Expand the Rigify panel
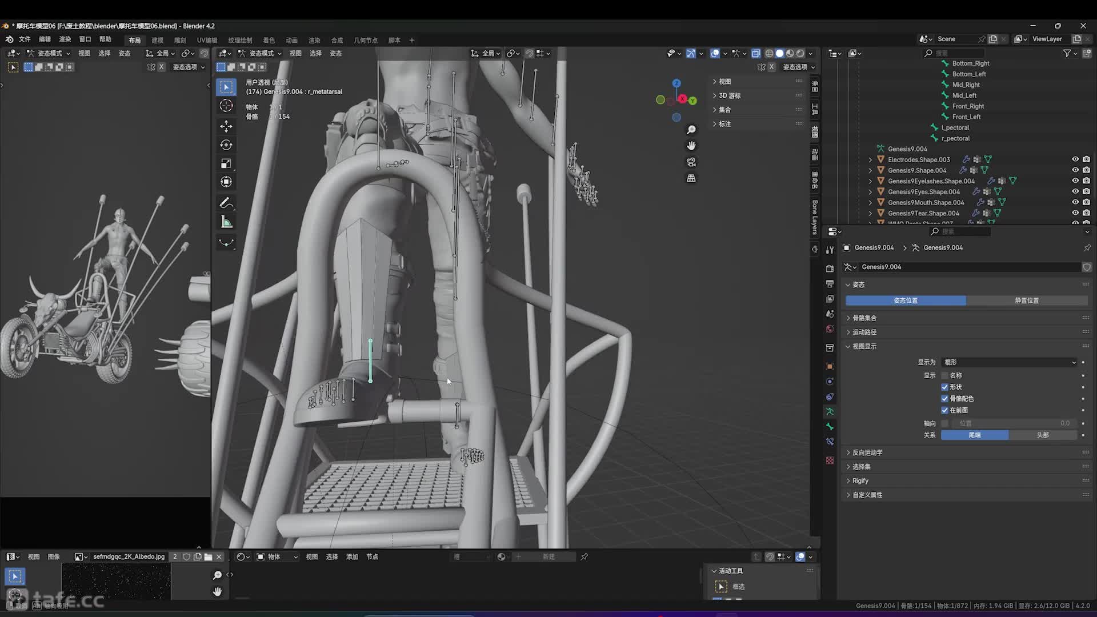Viewport: 1097px width, 617px height. coord(859,480)
